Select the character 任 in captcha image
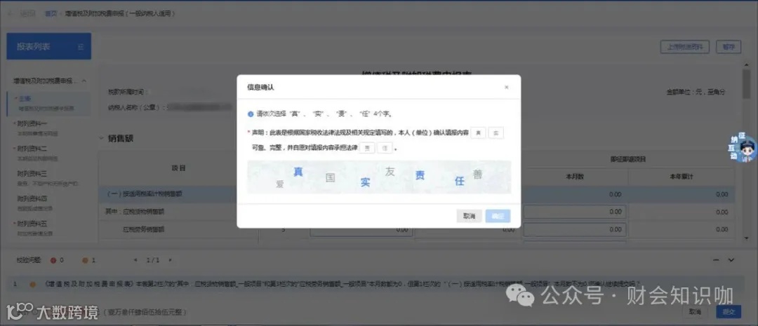Screen dimensions: 758x326 coord(459,181)
